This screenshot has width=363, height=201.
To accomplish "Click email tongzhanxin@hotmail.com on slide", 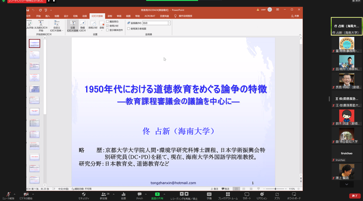I will point(173,183).
